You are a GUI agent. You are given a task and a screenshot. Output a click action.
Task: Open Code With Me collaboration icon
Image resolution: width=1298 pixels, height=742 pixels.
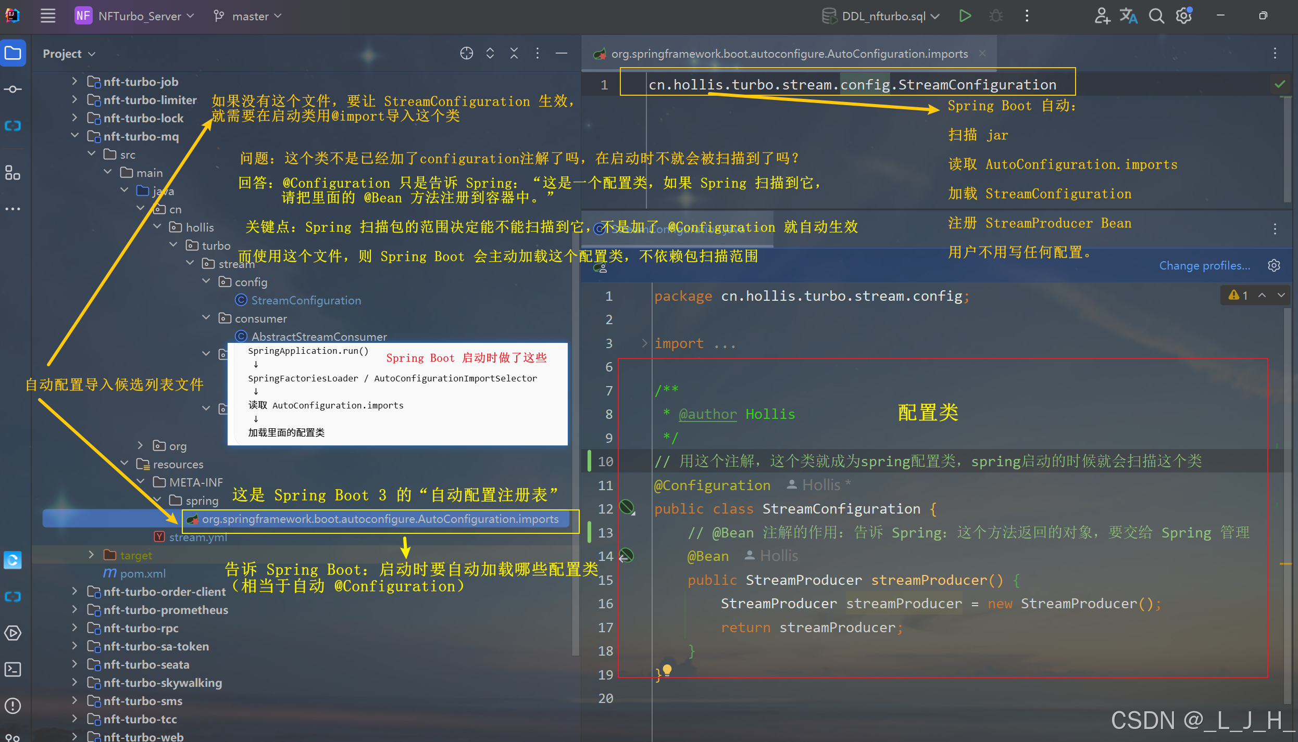[1102, 16]
